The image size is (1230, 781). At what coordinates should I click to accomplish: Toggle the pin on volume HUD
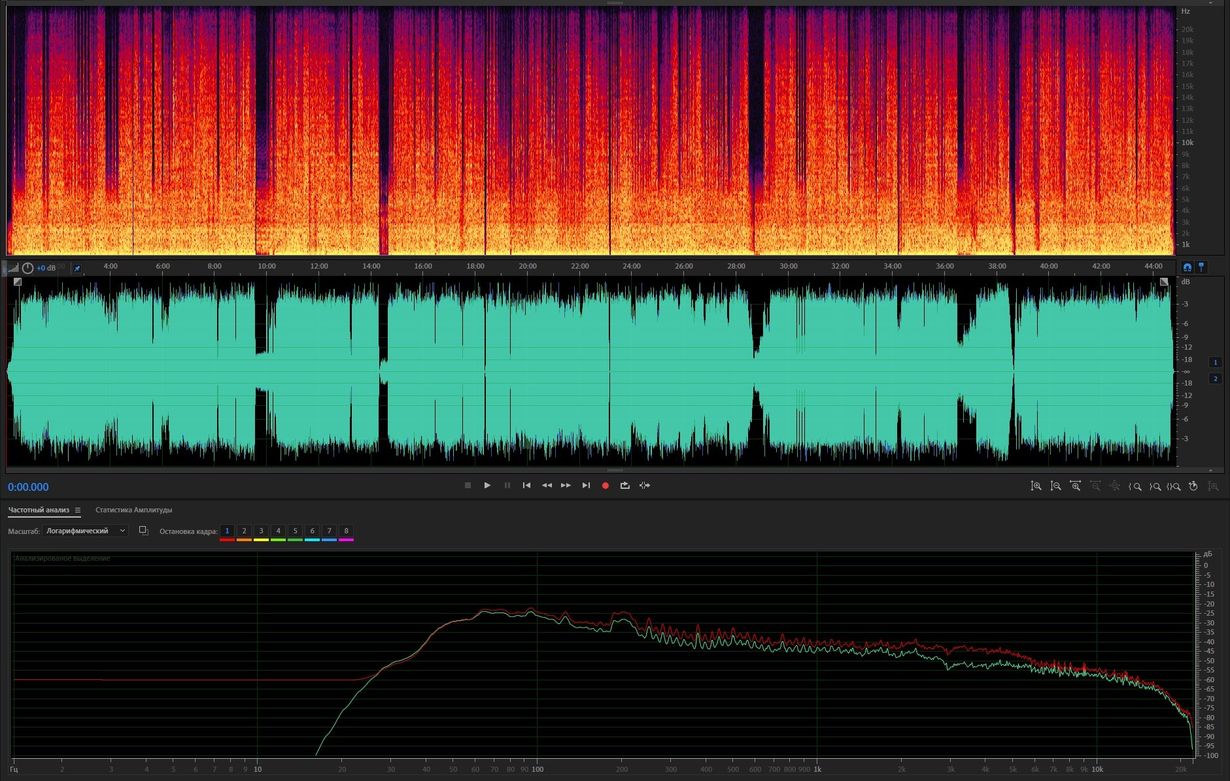[77, 268]
